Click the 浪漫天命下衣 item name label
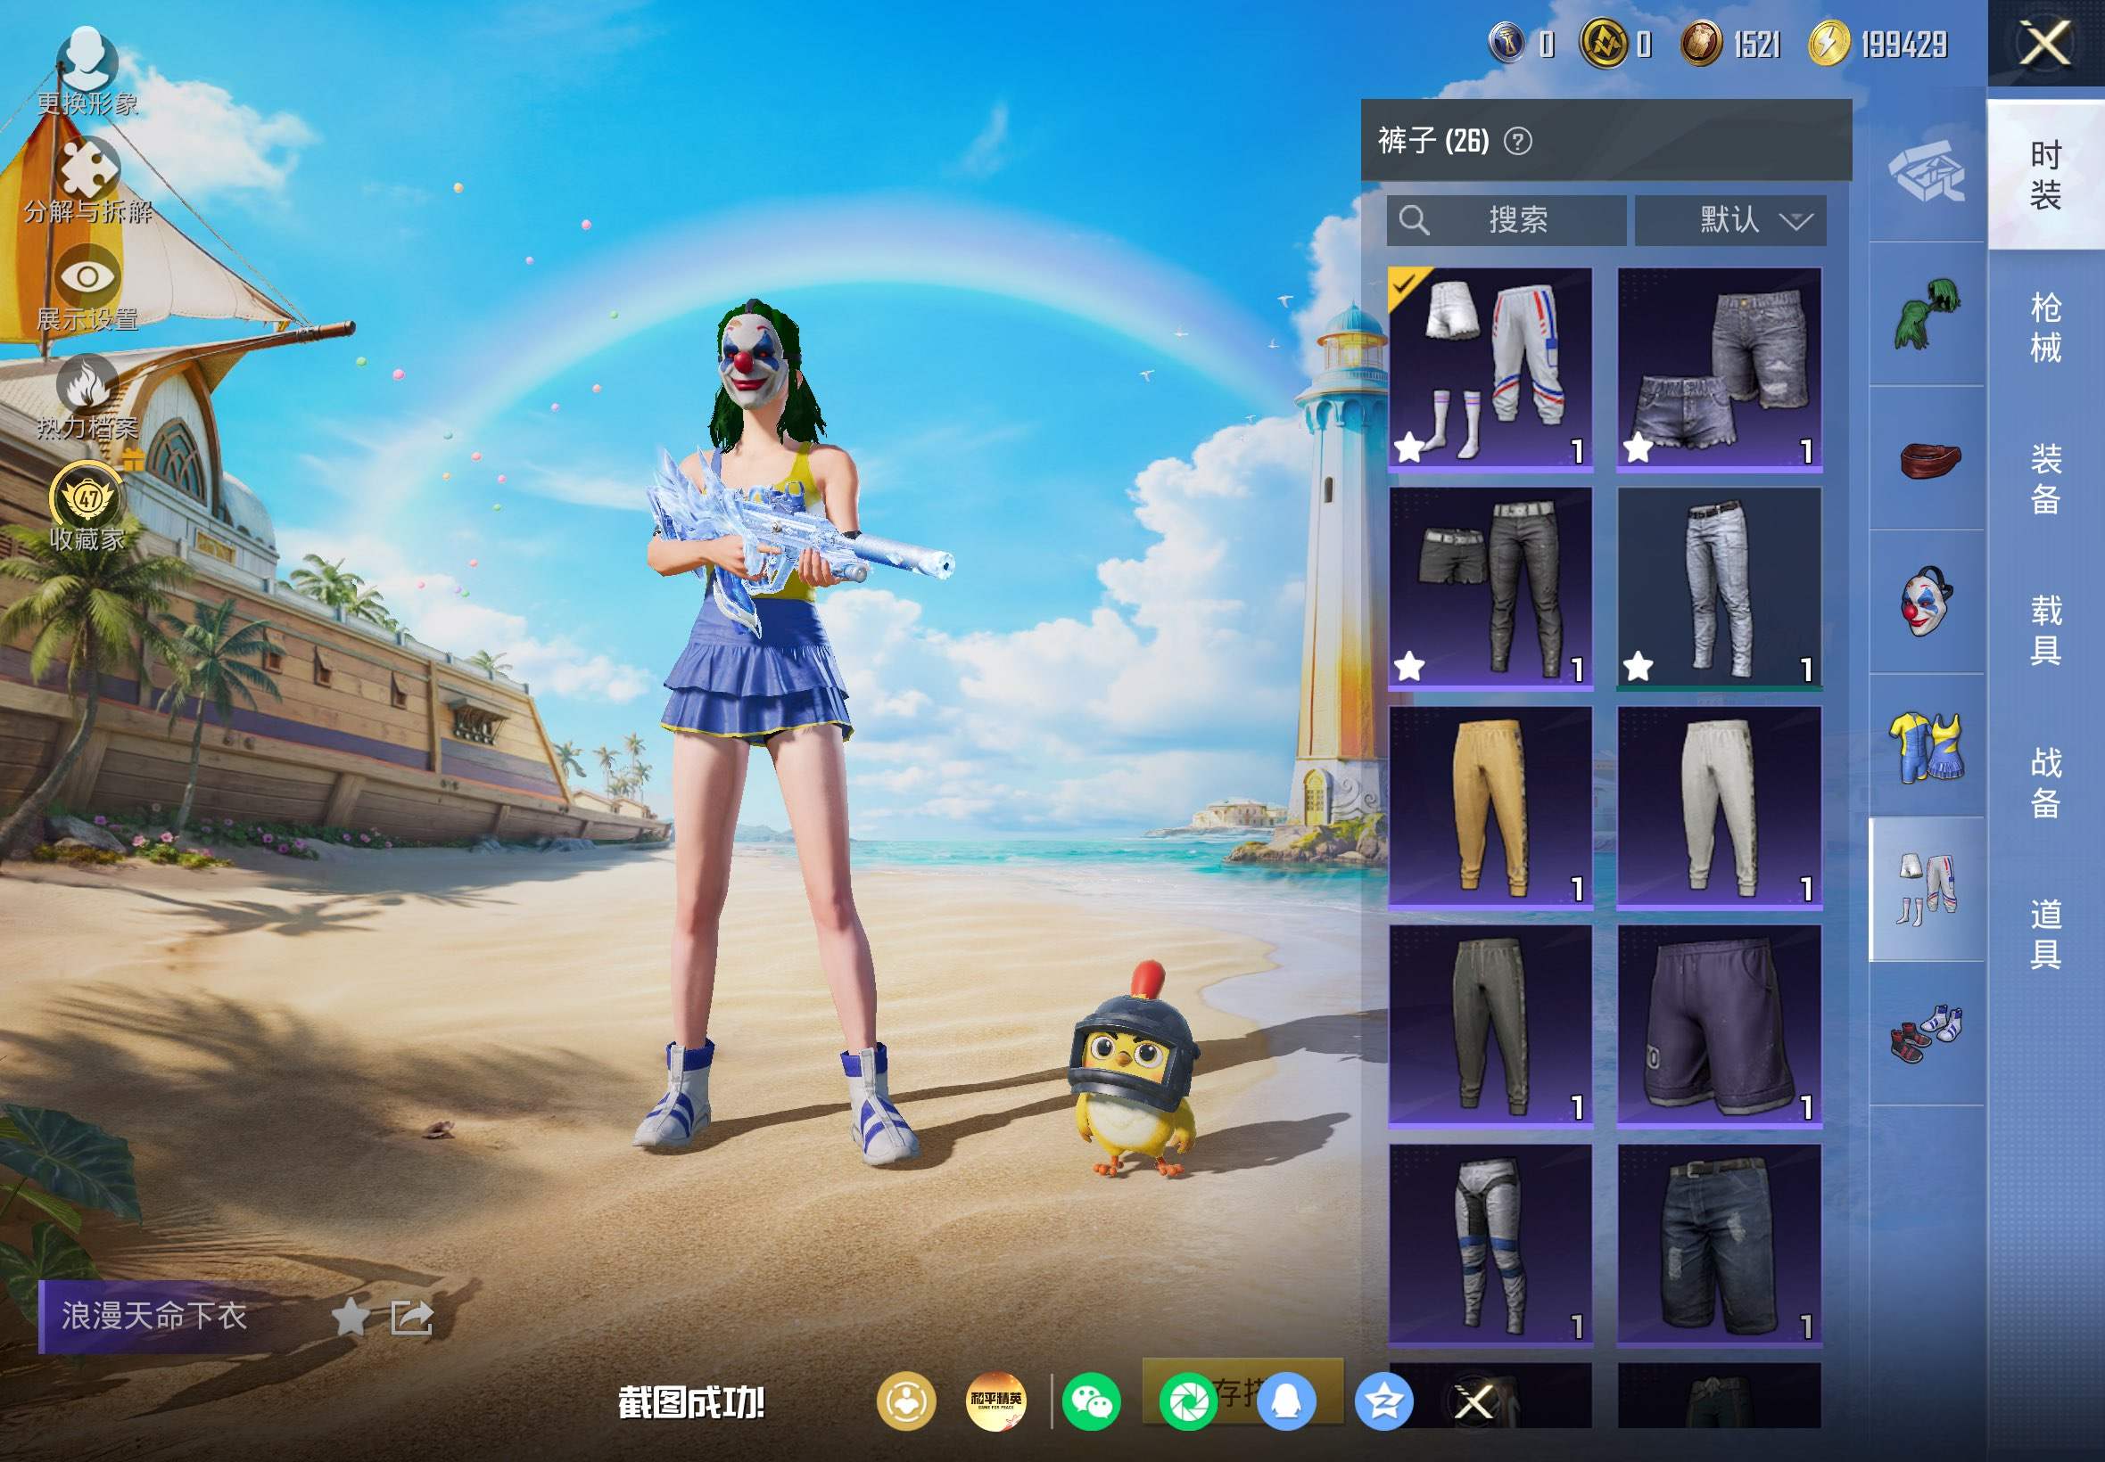This screenshot has width=2105, height=1462. point(154,1317)
